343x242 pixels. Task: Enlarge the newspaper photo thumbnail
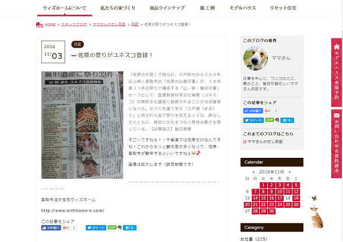(x=82, y=125)
